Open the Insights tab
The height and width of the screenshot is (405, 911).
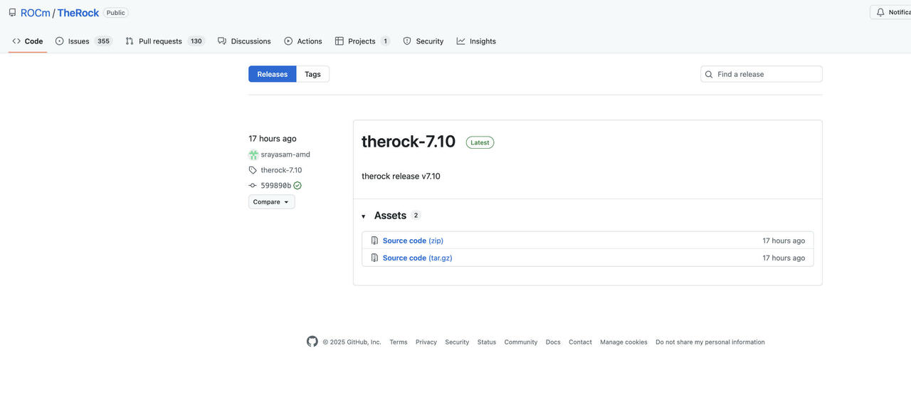coord(482,41)
